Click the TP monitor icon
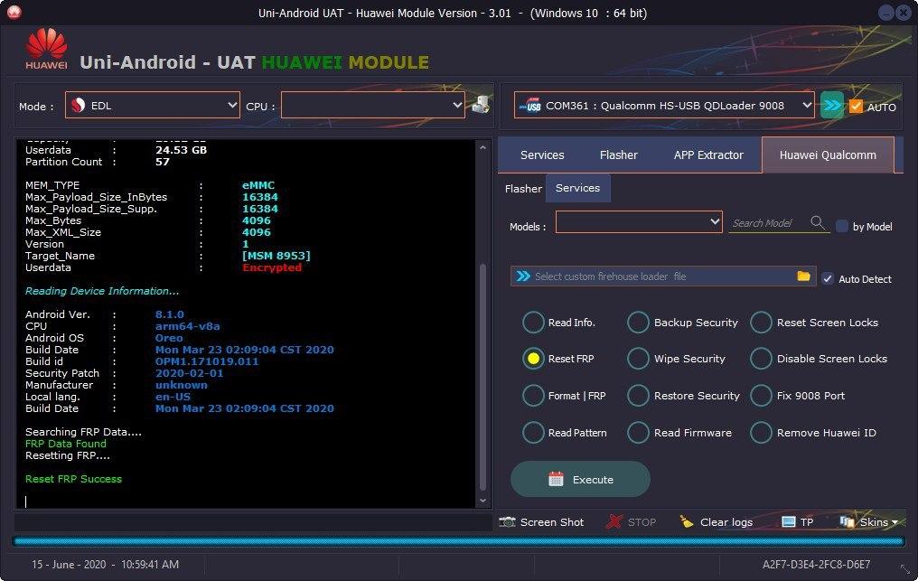The width and height of the screenshot is (918, 581). pos(789,522)
